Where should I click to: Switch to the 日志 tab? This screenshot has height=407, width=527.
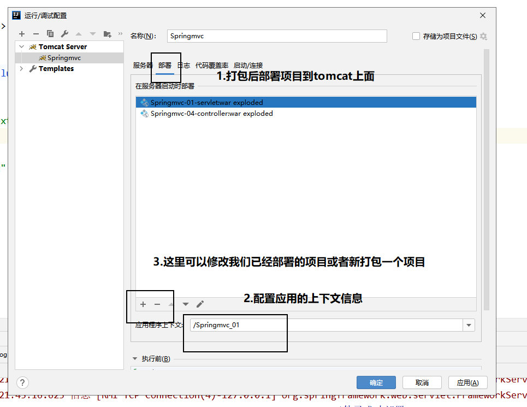pyautogui.click(x=184, y=65)
